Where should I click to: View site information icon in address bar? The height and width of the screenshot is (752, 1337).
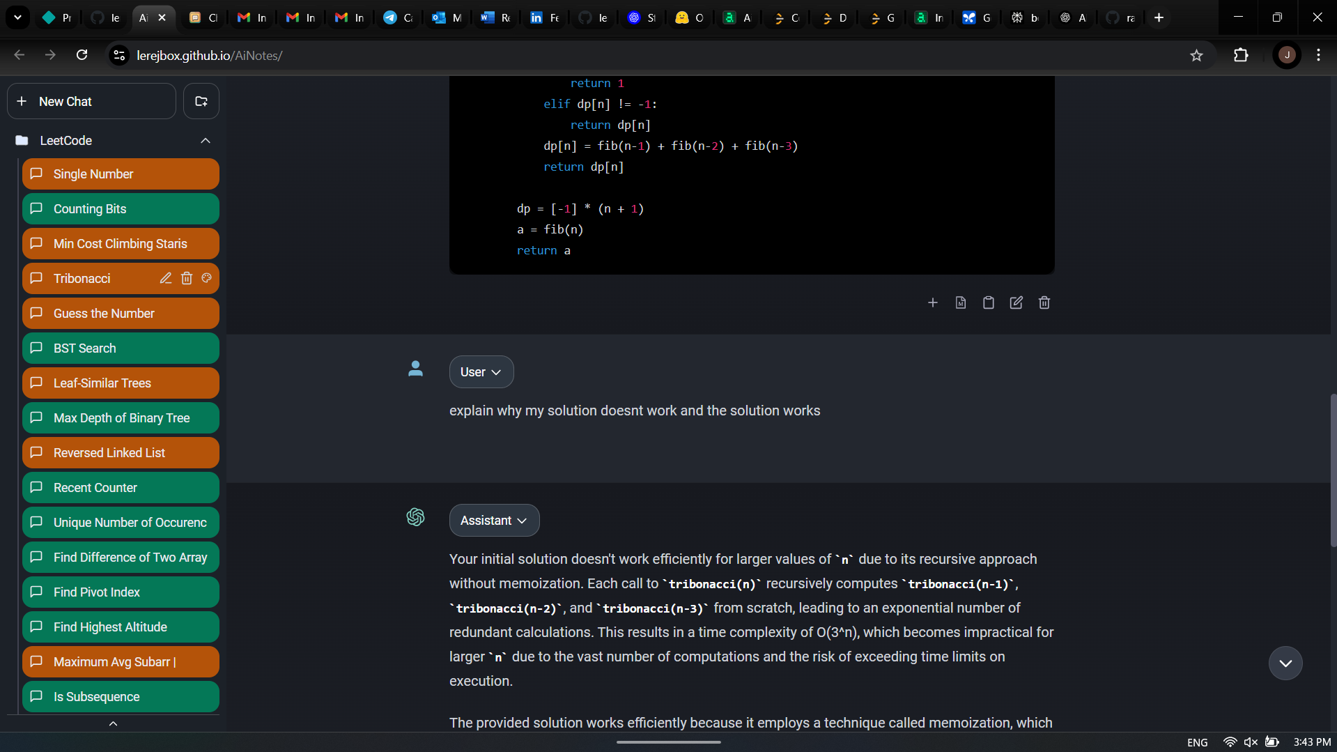coord(119,55)
